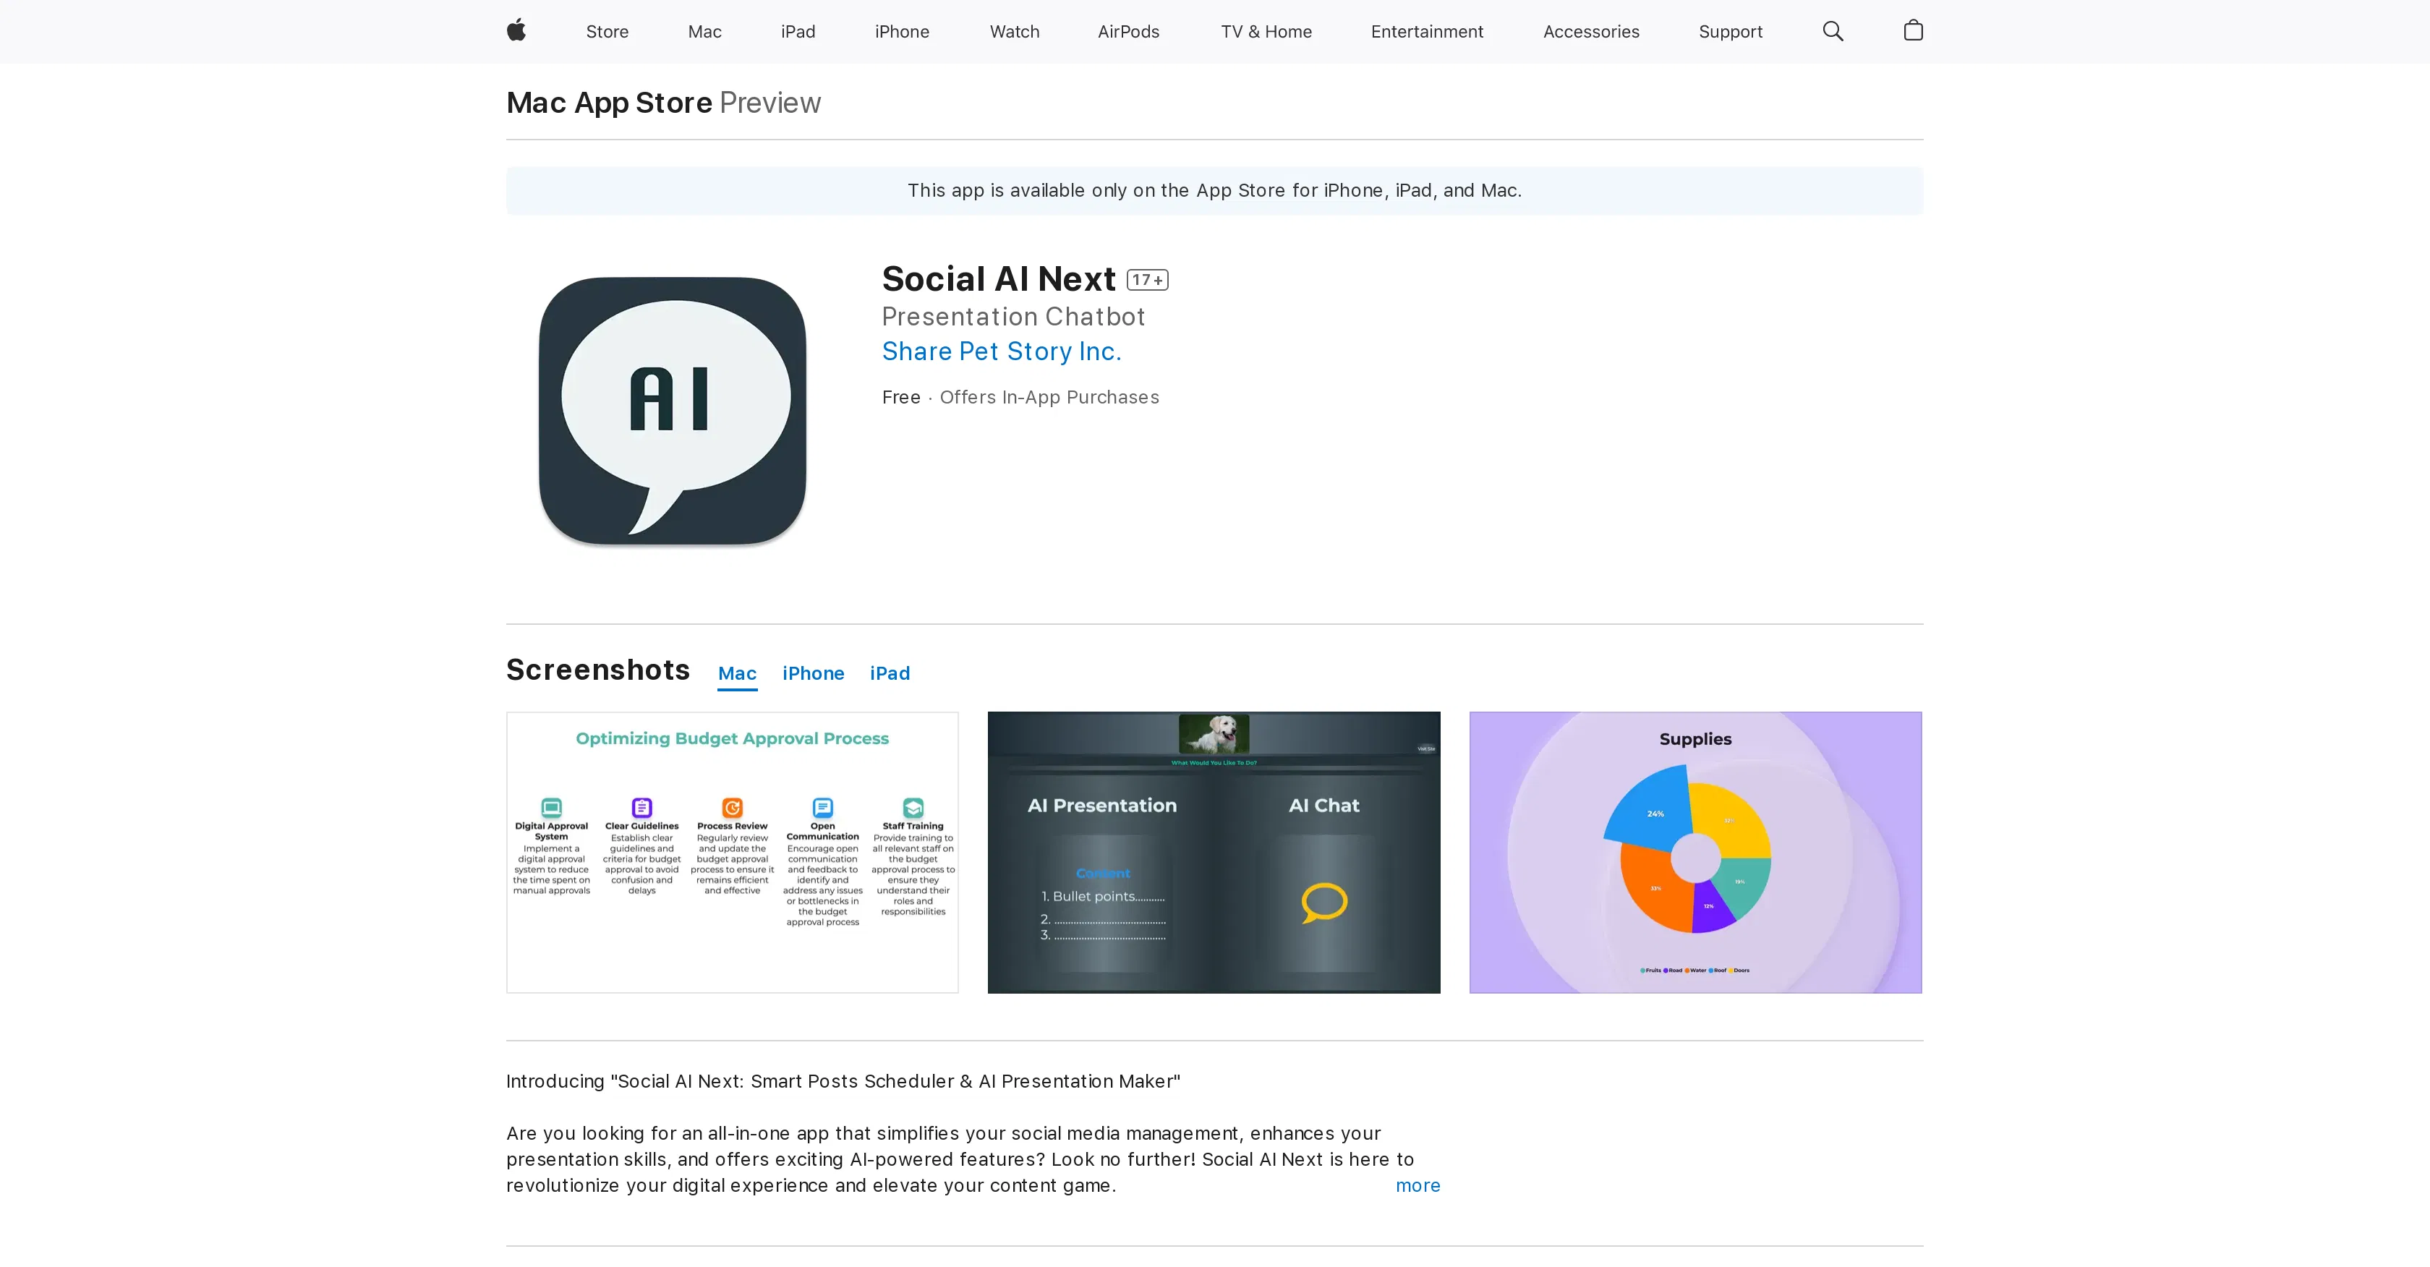
Task: Go to the Watch section
Action: [x=1014, y=31]
